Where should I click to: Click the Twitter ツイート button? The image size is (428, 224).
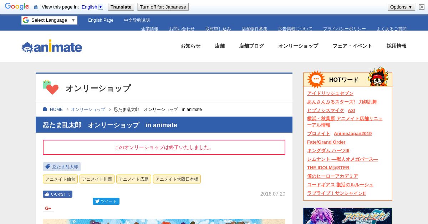click(106, 201)
